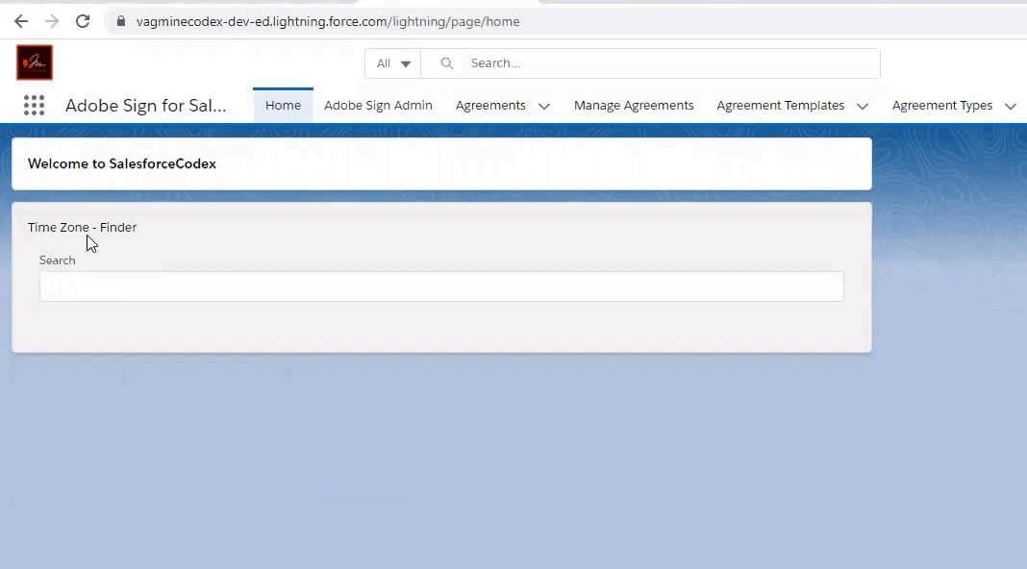Click the Adobe Sign for Sal... app name
Viewport: 1027px width, 569px height.
[x=146, y=106]
